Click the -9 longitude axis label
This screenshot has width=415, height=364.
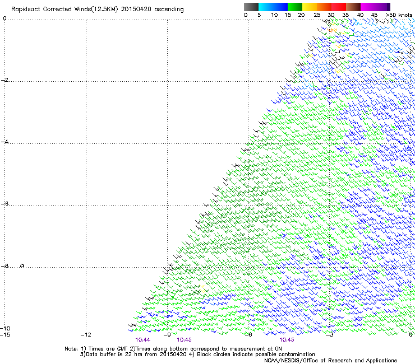point(167,335)
